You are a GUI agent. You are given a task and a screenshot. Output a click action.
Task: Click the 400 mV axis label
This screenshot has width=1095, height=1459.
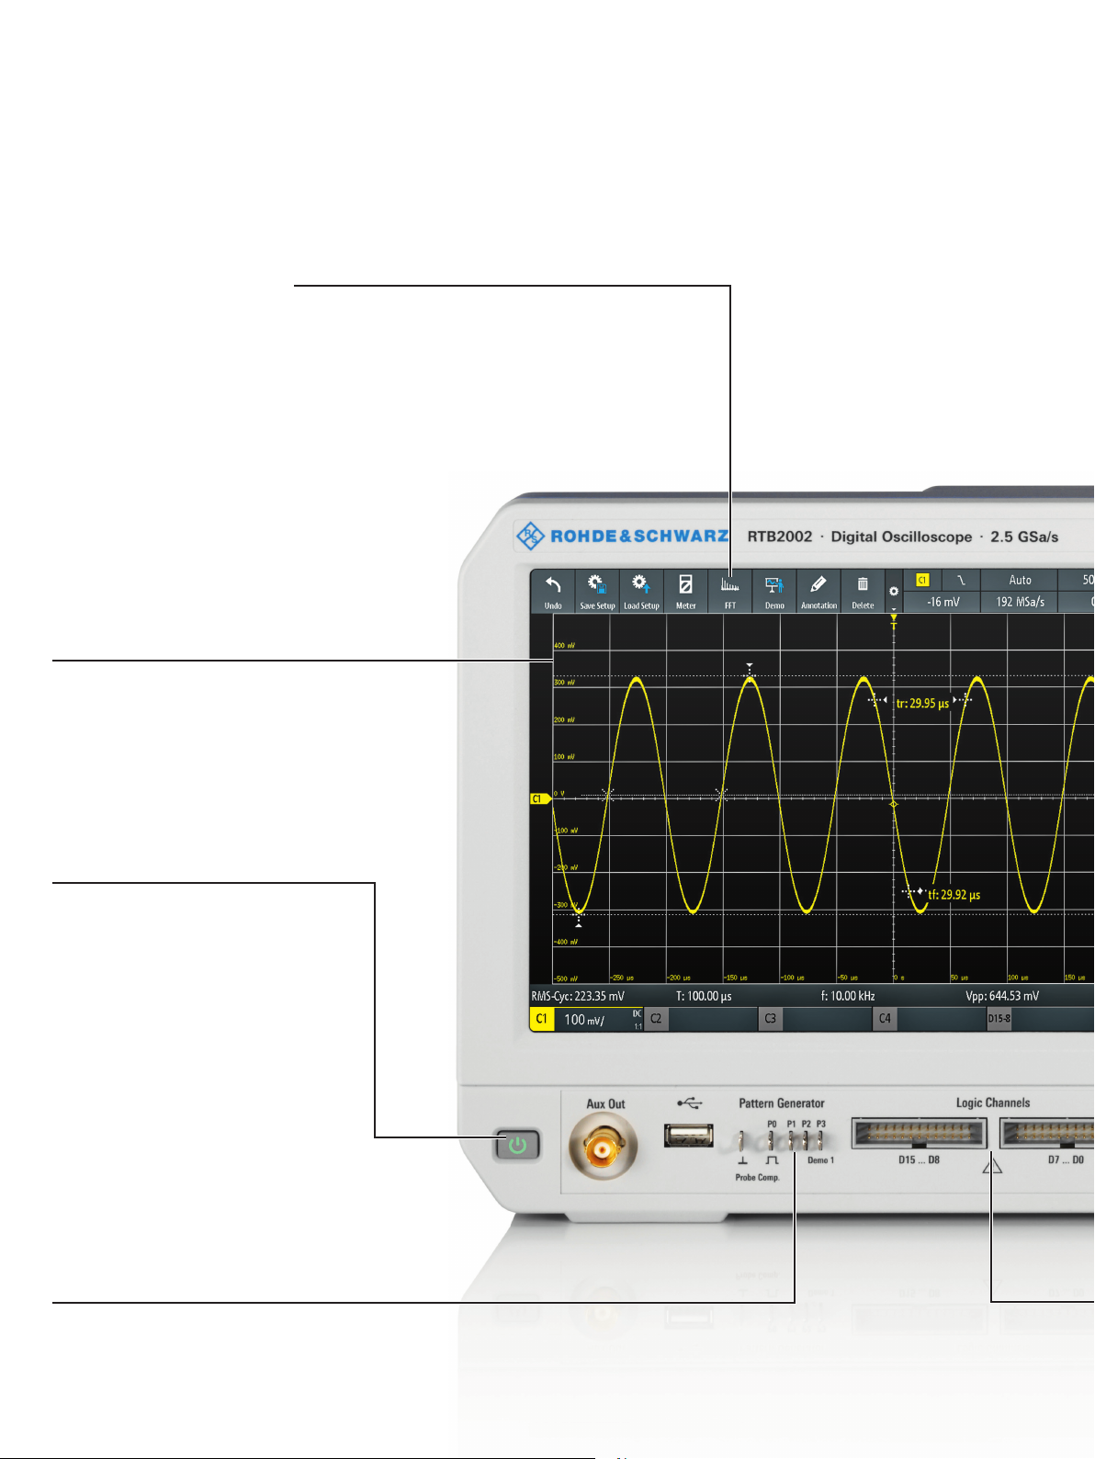coord(564,646)
